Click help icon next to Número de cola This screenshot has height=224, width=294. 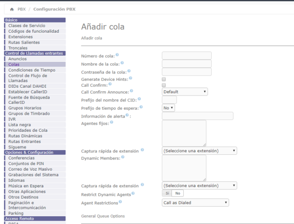click(x=117, y=55)
